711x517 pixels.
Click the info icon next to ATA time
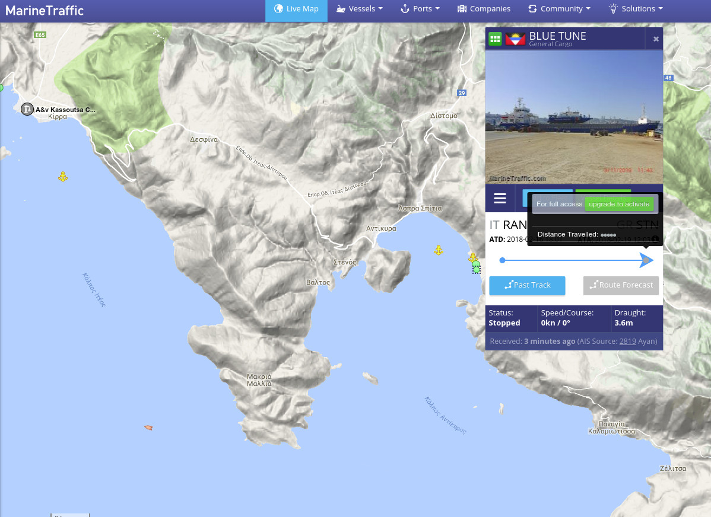[655, 239]
